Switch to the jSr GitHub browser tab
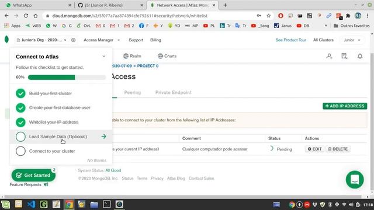Image resolution: width=374 pixels, height=210 pixels. pyautogui.click(x=110, y=5)
